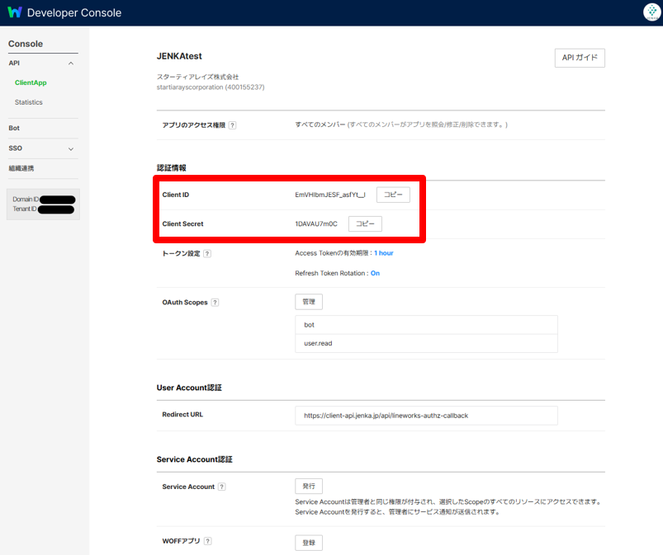The image size is (663, 555).
Task: Copy the Client Secret value
Action: coord(365,224)
